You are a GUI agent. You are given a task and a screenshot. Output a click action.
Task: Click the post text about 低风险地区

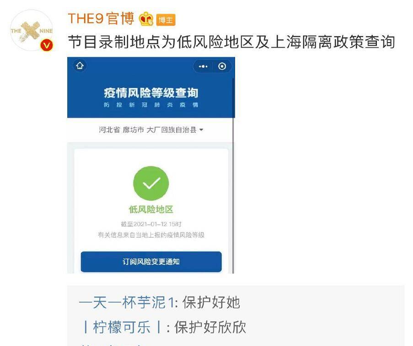tap(231, 42)
